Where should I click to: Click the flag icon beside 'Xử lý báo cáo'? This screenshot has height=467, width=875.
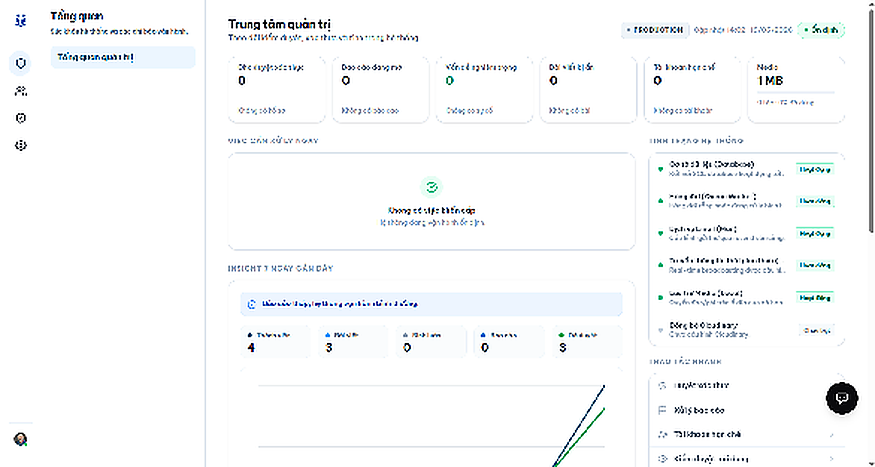tap(662, 410)
